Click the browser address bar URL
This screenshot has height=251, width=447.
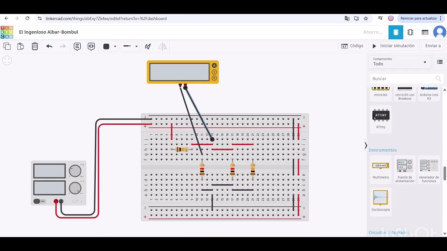pyautogui.click(x=106, y=18)
